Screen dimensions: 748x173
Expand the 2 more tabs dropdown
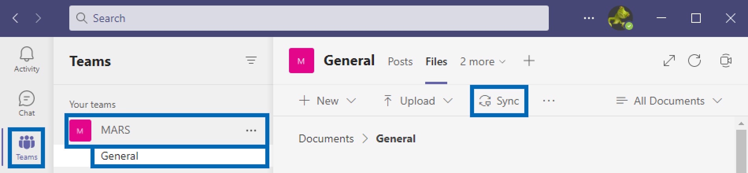[483, 62]
